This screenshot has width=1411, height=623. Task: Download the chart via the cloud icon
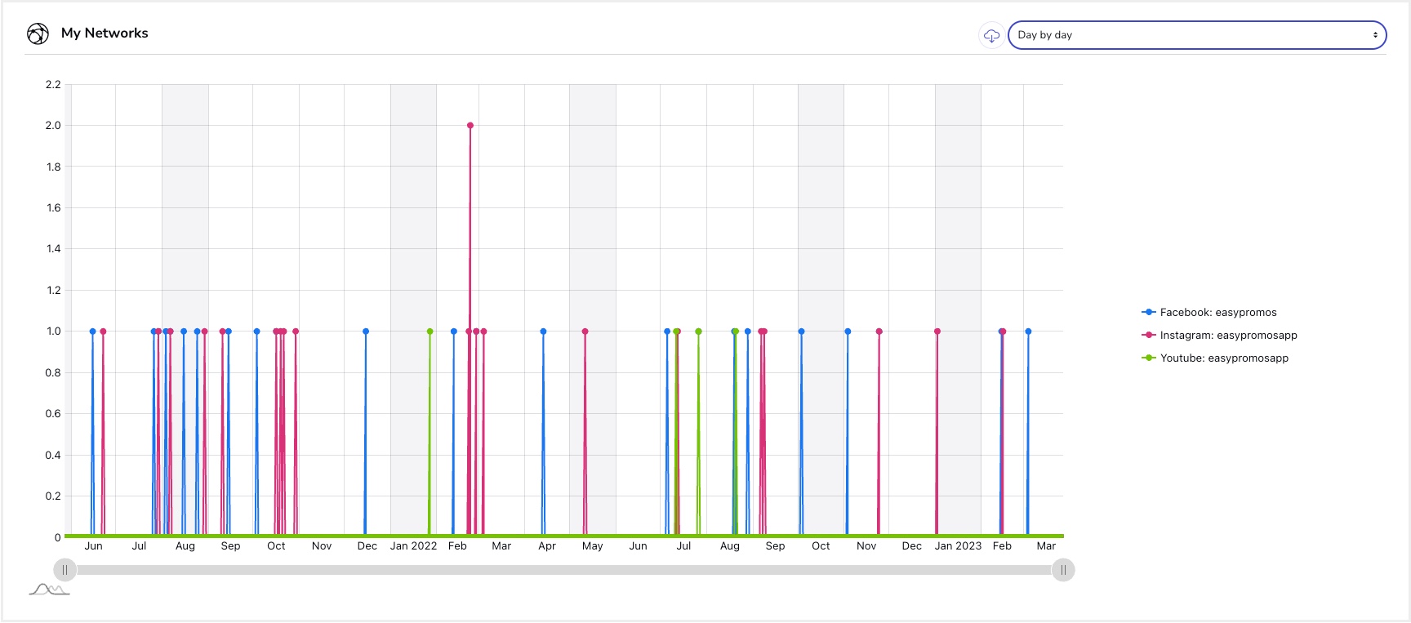click(991, 35)
